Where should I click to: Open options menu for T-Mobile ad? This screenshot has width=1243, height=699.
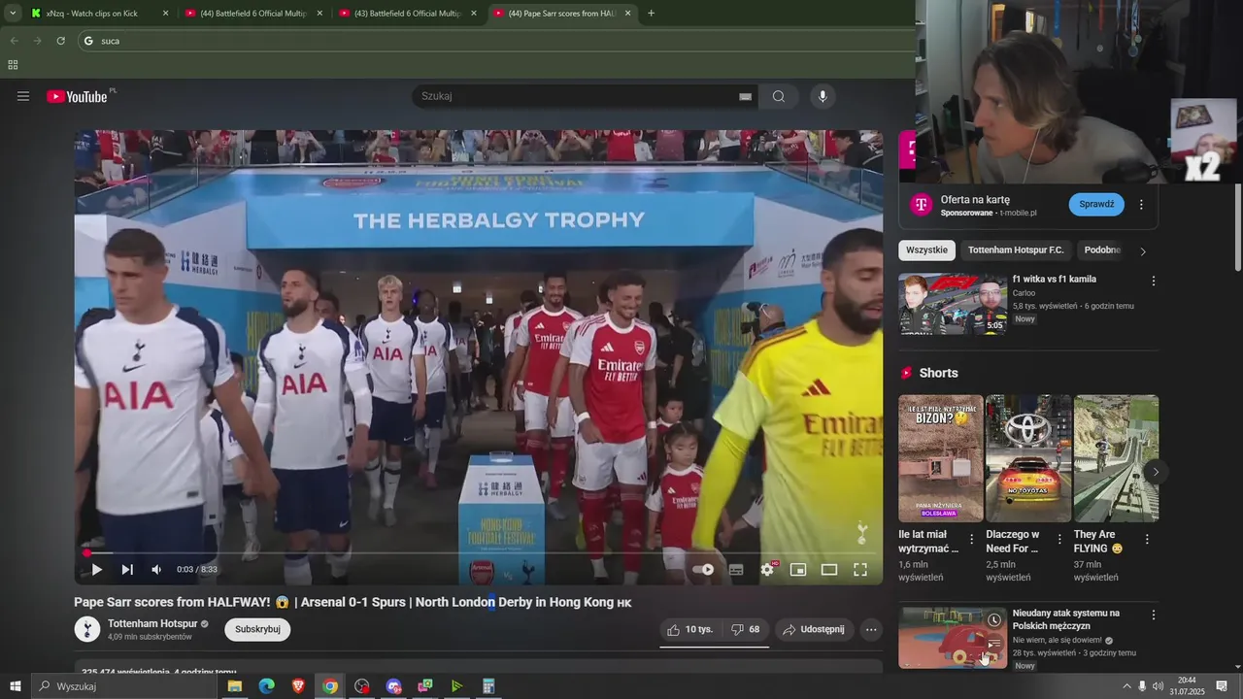(1141, 204)
